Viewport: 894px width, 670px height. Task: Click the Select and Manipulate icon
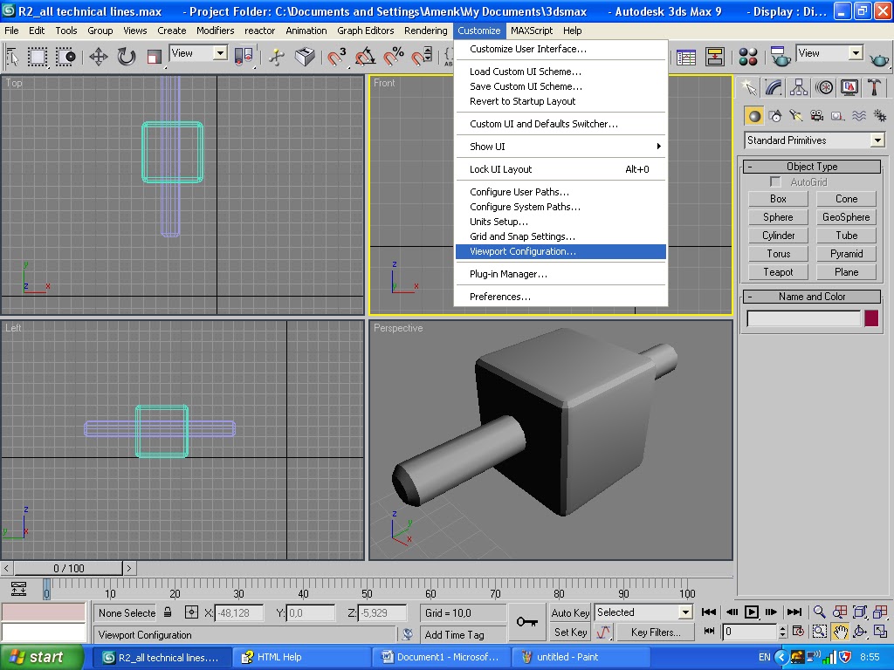tap(277, 57)
